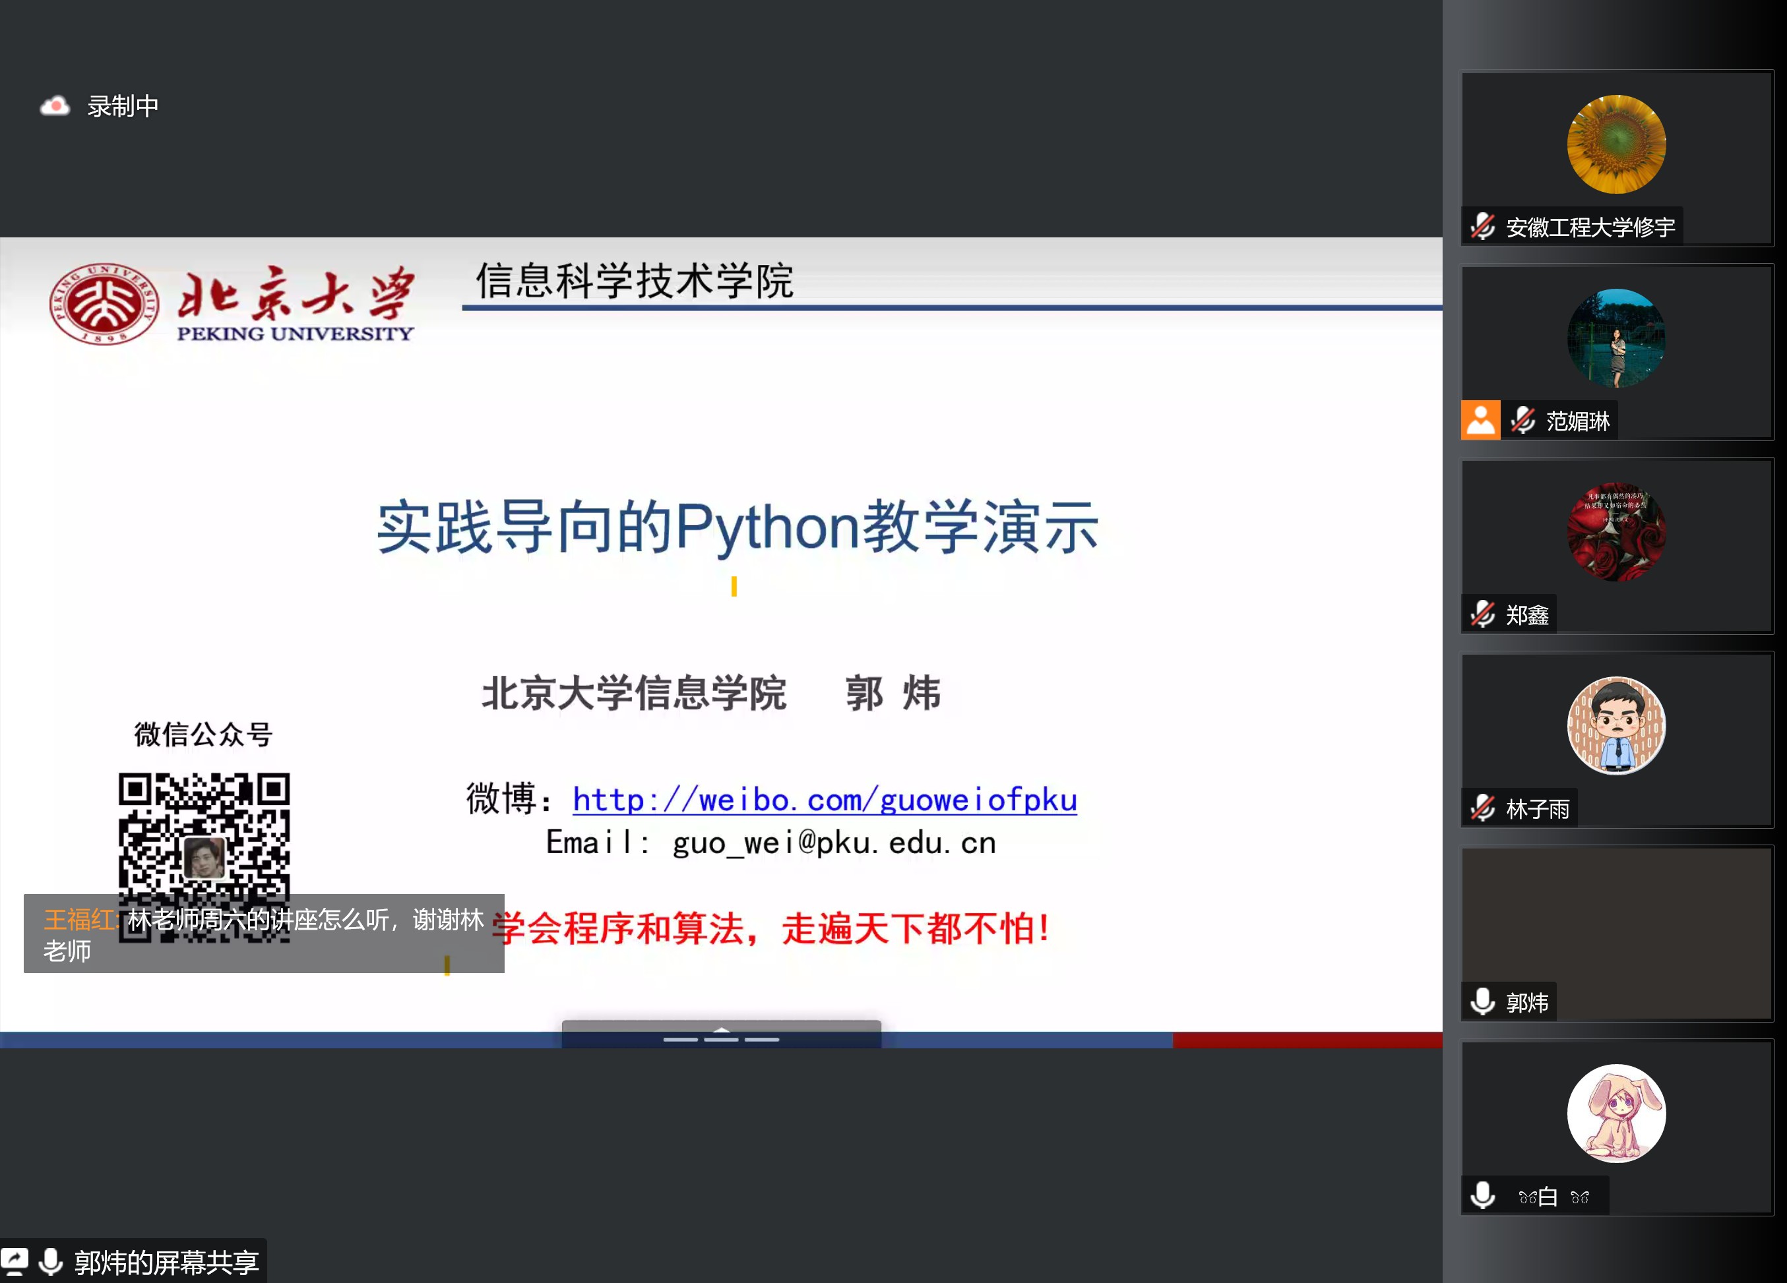Click the 郭炜 blank video tile
This screenshot has width=1787, height=1283.
click(x=1616, y=918)
